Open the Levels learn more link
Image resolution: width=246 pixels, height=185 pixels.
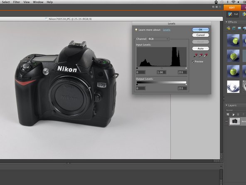(x=167, y=30)
